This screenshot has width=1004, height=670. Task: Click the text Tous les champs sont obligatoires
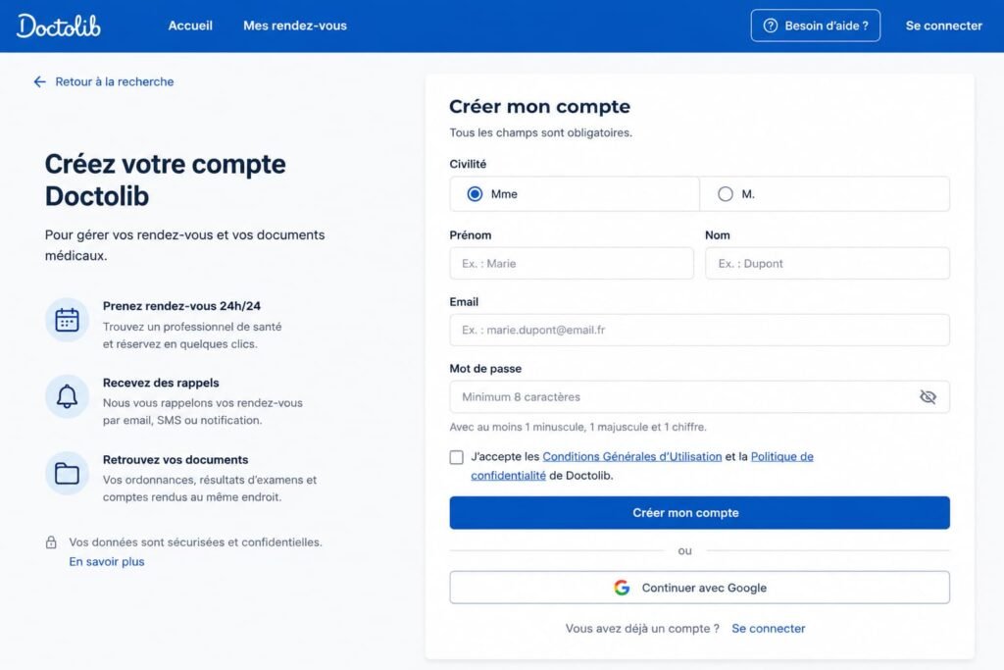point(540,132)
